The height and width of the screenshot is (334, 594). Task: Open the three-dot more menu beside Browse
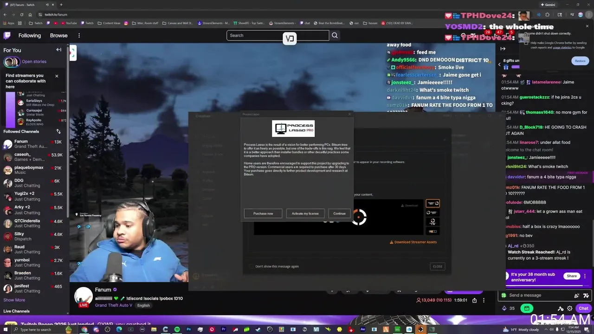pyautogui.click(x=79, y=35)
